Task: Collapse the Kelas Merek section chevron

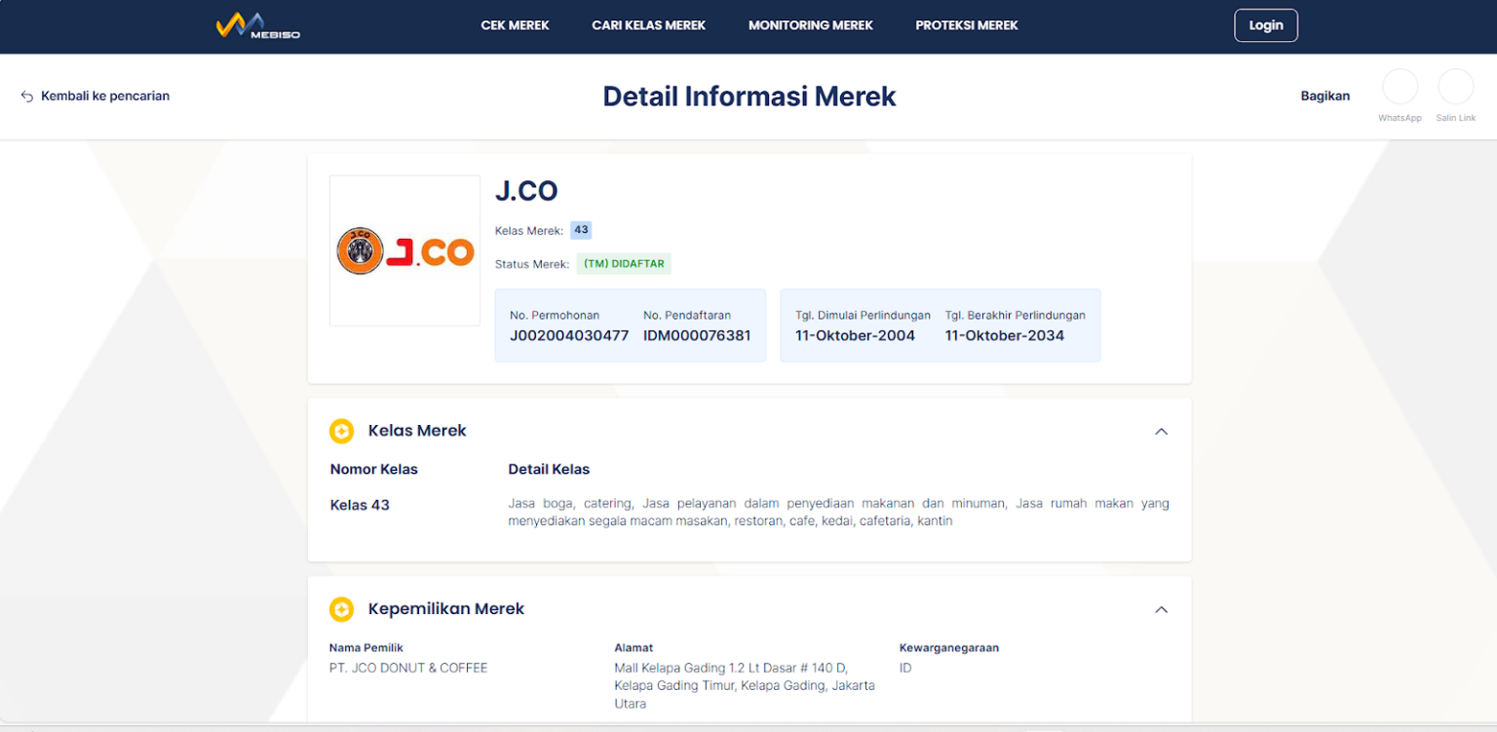Action: pos(1161,430)
